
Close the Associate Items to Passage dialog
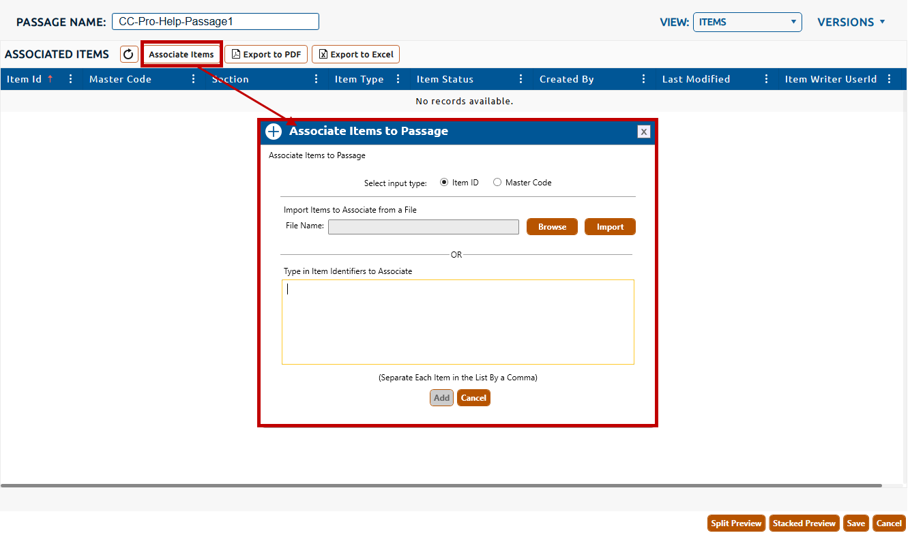[x=643, y=132]
